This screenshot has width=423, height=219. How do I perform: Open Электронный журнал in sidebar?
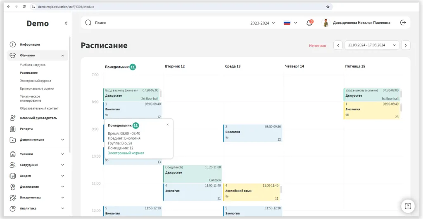pyautogui.click(x=36, y=81)
